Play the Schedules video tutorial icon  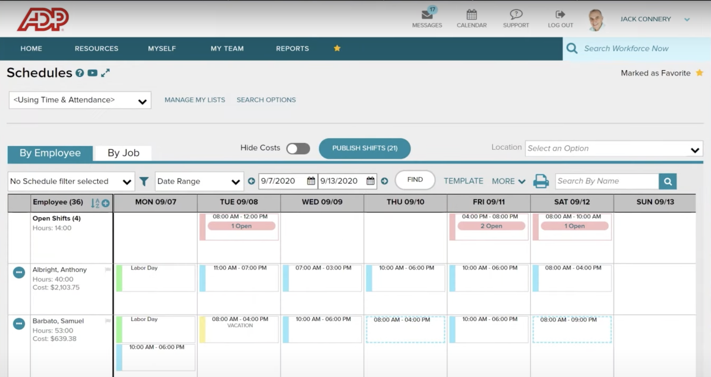[x=92, y=73]
